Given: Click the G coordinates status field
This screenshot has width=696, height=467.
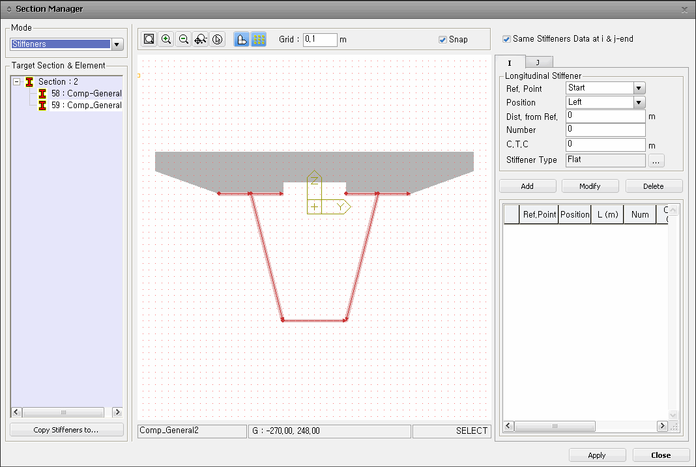Looking at the screenshot, I should tap(329, 431).
